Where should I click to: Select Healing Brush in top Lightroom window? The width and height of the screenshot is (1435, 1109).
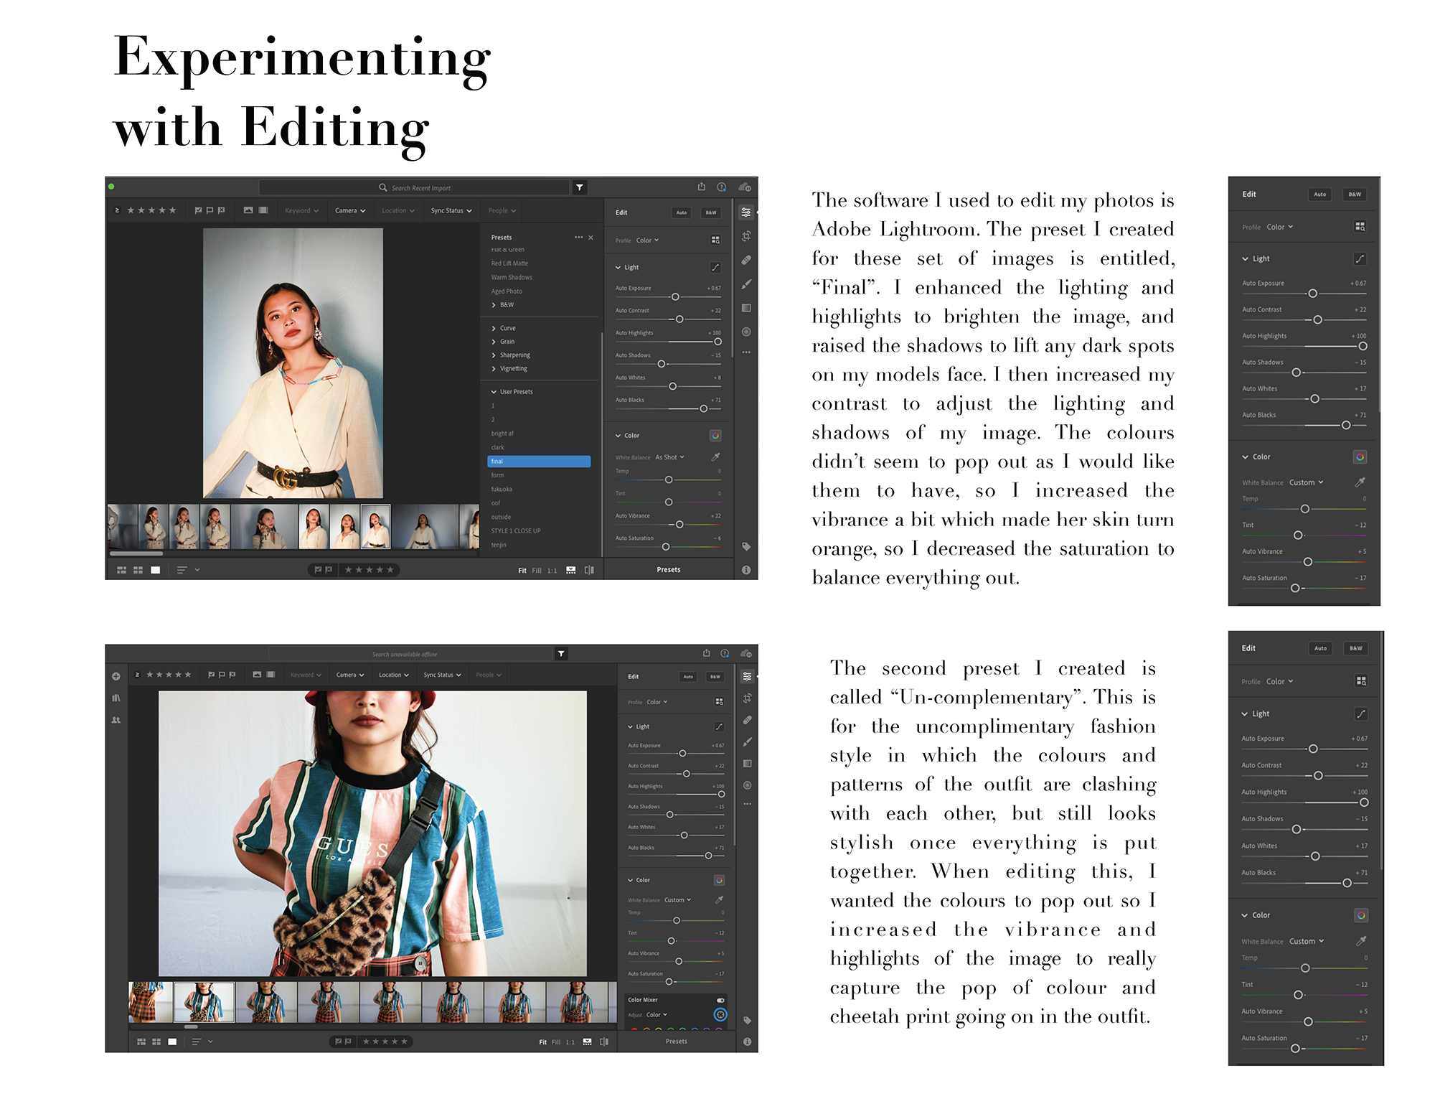[746, 260]
